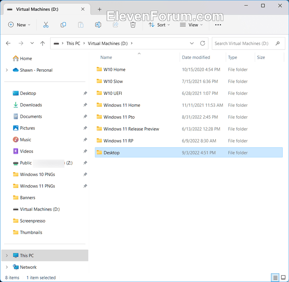The image size is (289, 282).
Task: Click chevron after This PC breadcrumb
Action: tap(84, 43)
